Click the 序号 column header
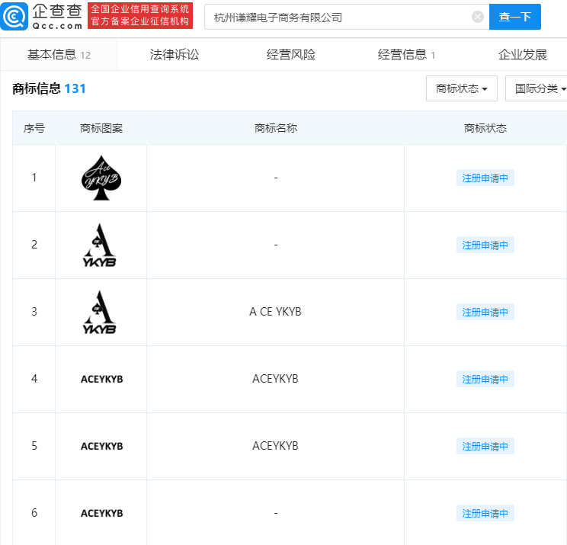 34,128
